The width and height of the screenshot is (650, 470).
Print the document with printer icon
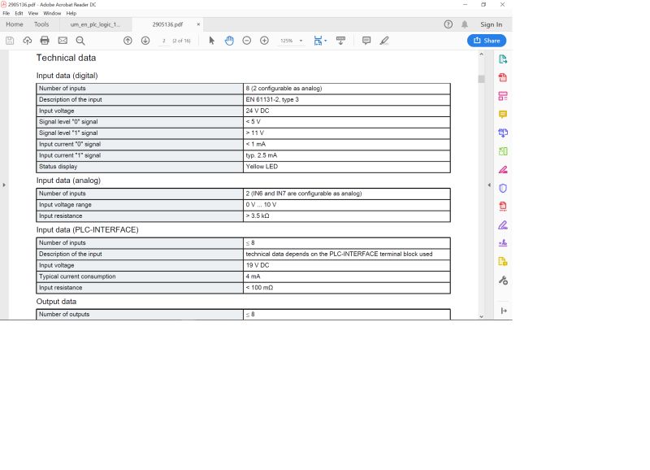[x=45, y=41]
